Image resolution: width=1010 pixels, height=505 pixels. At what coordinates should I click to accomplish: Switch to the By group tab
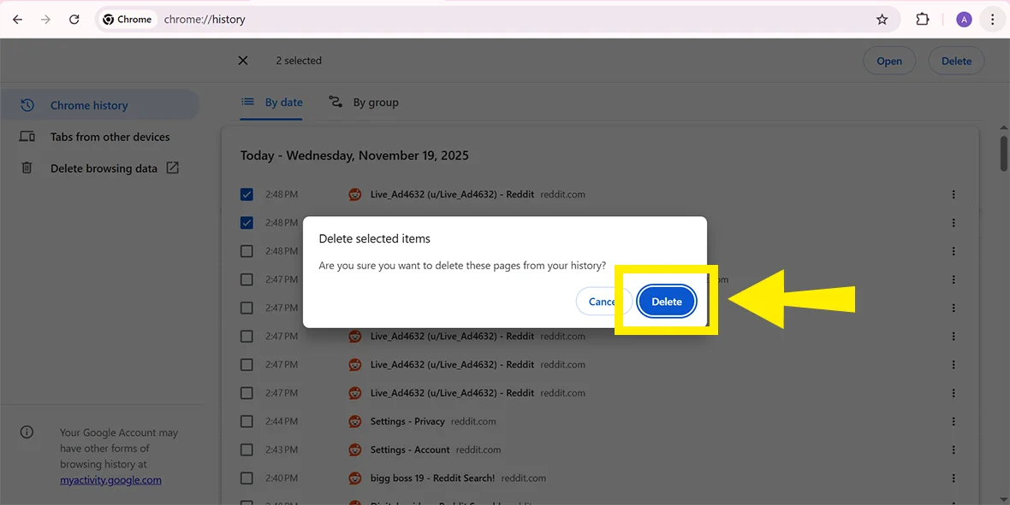tap(365, 103)
